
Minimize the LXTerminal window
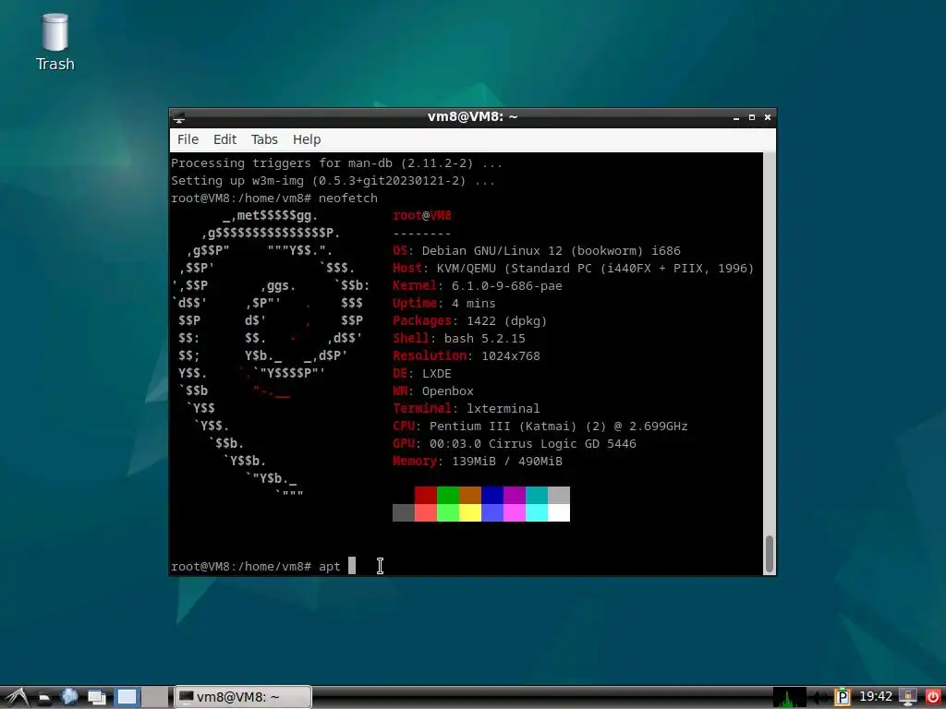click(736, 117)
